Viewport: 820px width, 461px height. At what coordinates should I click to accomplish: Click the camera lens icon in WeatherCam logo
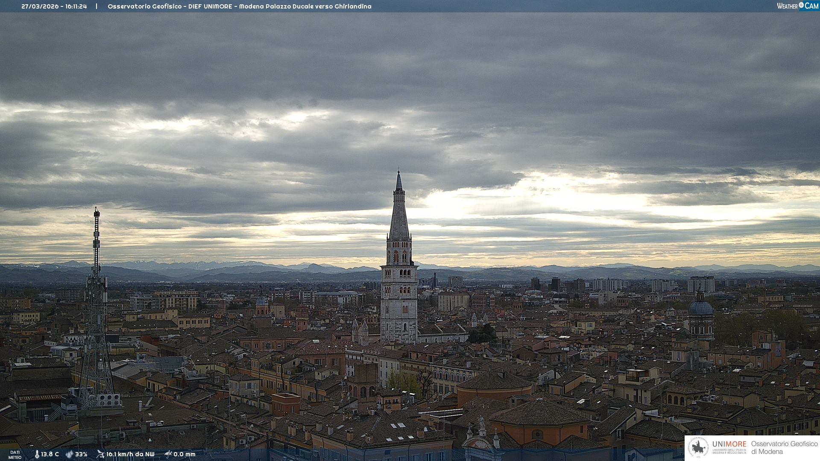pyautogui.click(x=801, y=5)
